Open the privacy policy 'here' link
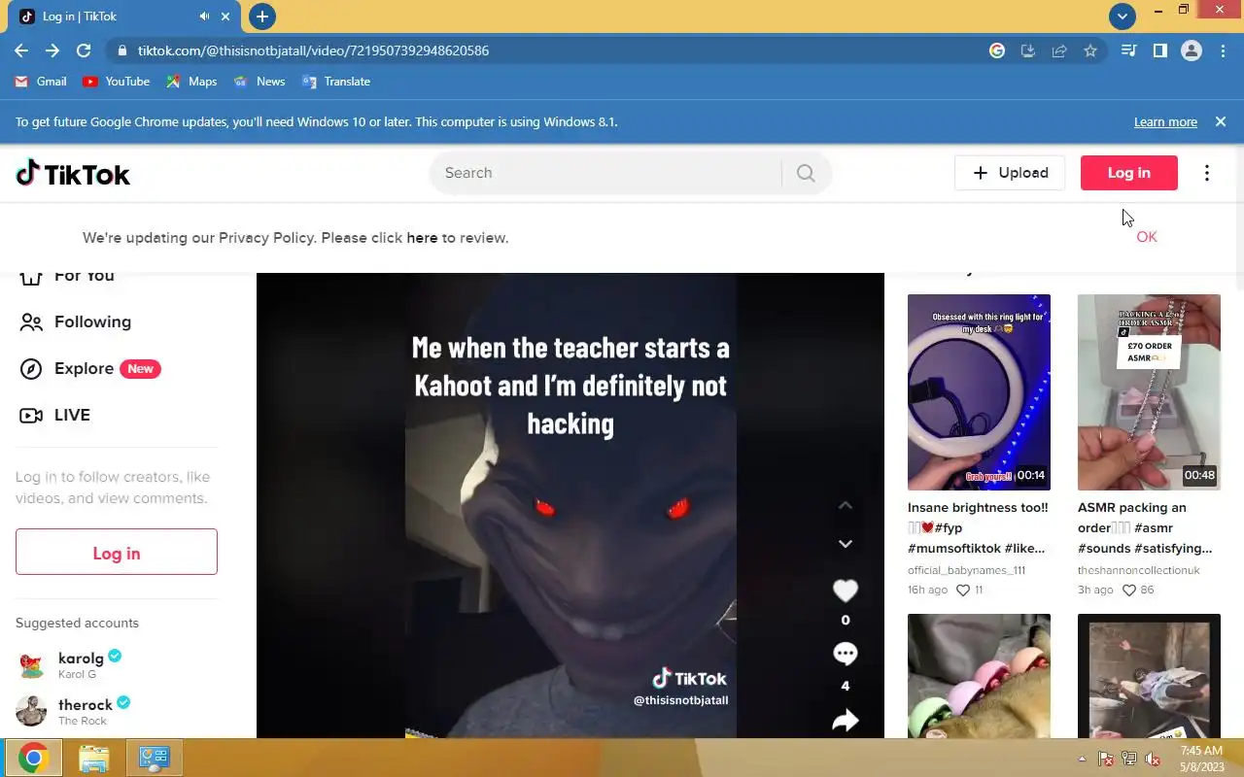Screen dimensions: 1244x777 coord(422,238)
